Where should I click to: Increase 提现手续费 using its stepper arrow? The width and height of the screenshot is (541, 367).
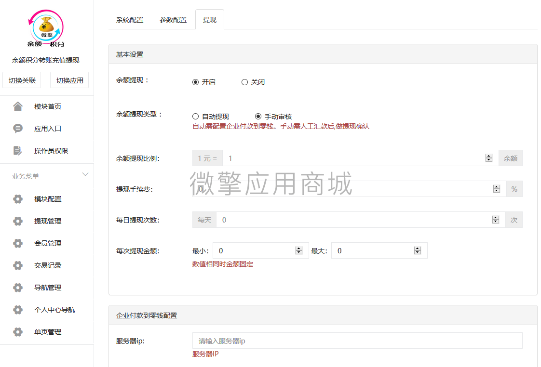(496, 186)
